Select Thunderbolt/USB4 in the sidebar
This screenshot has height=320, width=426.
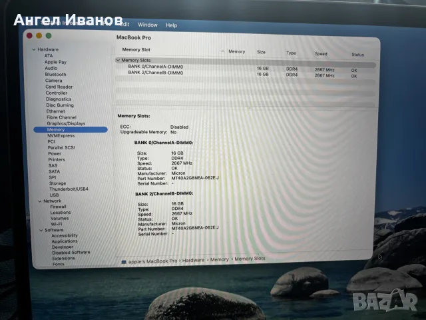pyautogui.click(x=69, y=189)
